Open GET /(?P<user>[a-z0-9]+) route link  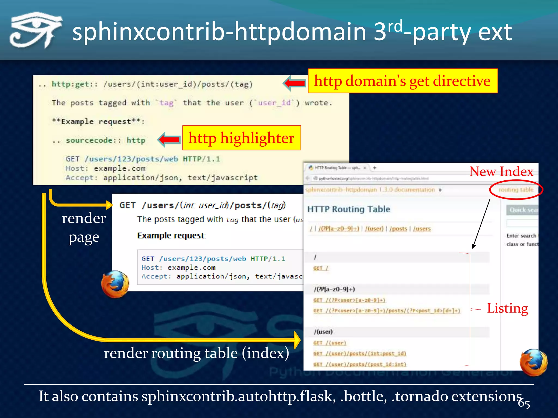tap(349, 300)
